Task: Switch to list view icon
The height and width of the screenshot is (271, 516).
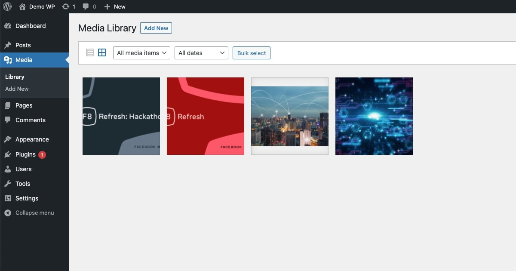Action: pos(90,52)
